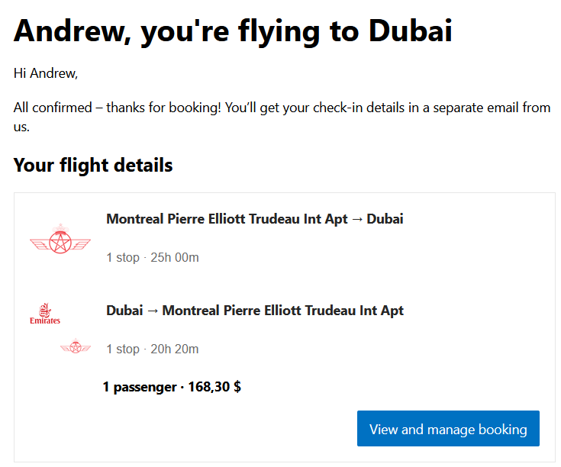
Task: Select the Dubai to Montreal route title
Action: click(255, 311)
